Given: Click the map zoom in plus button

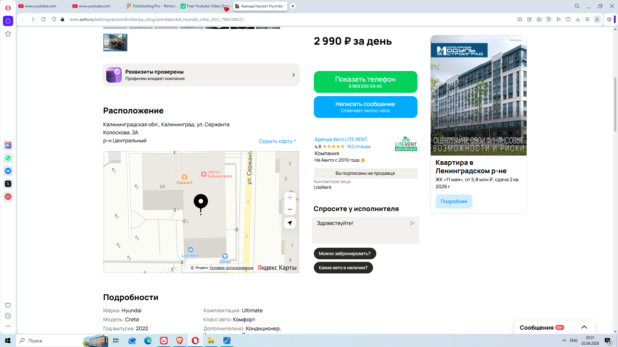Looking at the screenshot, I should (290, 198).
